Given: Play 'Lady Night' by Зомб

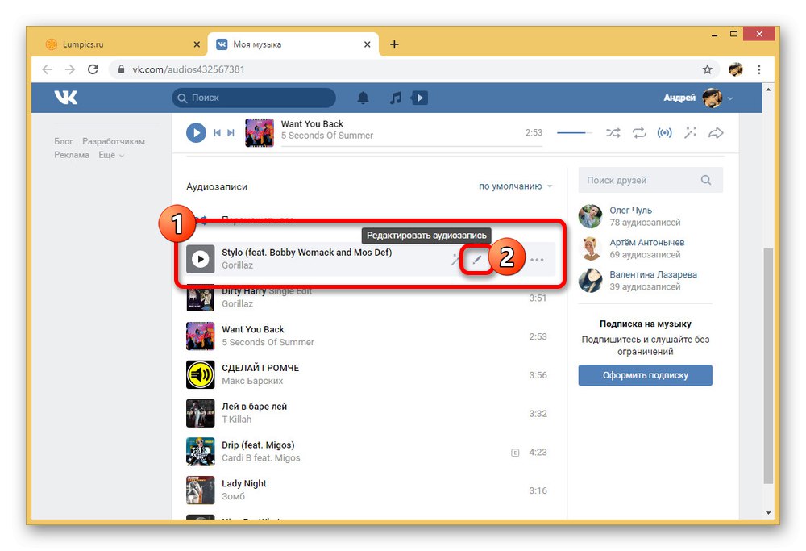Looking at the screenshot, I should pos(201,490).
